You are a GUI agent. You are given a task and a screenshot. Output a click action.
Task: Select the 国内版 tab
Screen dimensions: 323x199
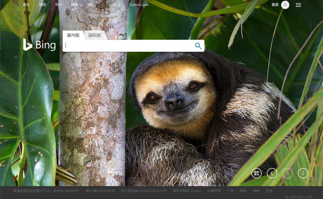point(73,35)
